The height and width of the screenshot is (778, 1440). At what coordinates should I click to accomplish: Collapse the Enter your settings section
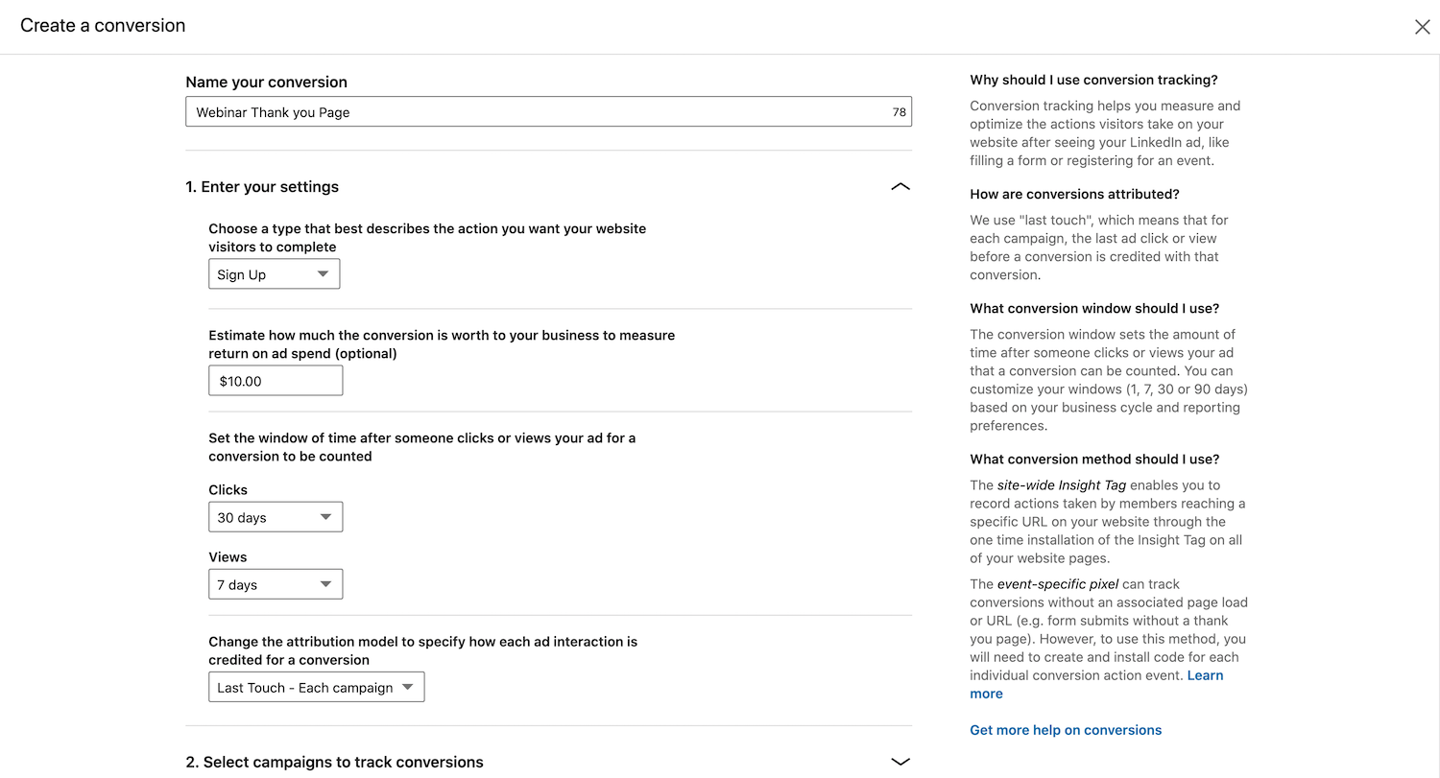click(x=900, y=187)
